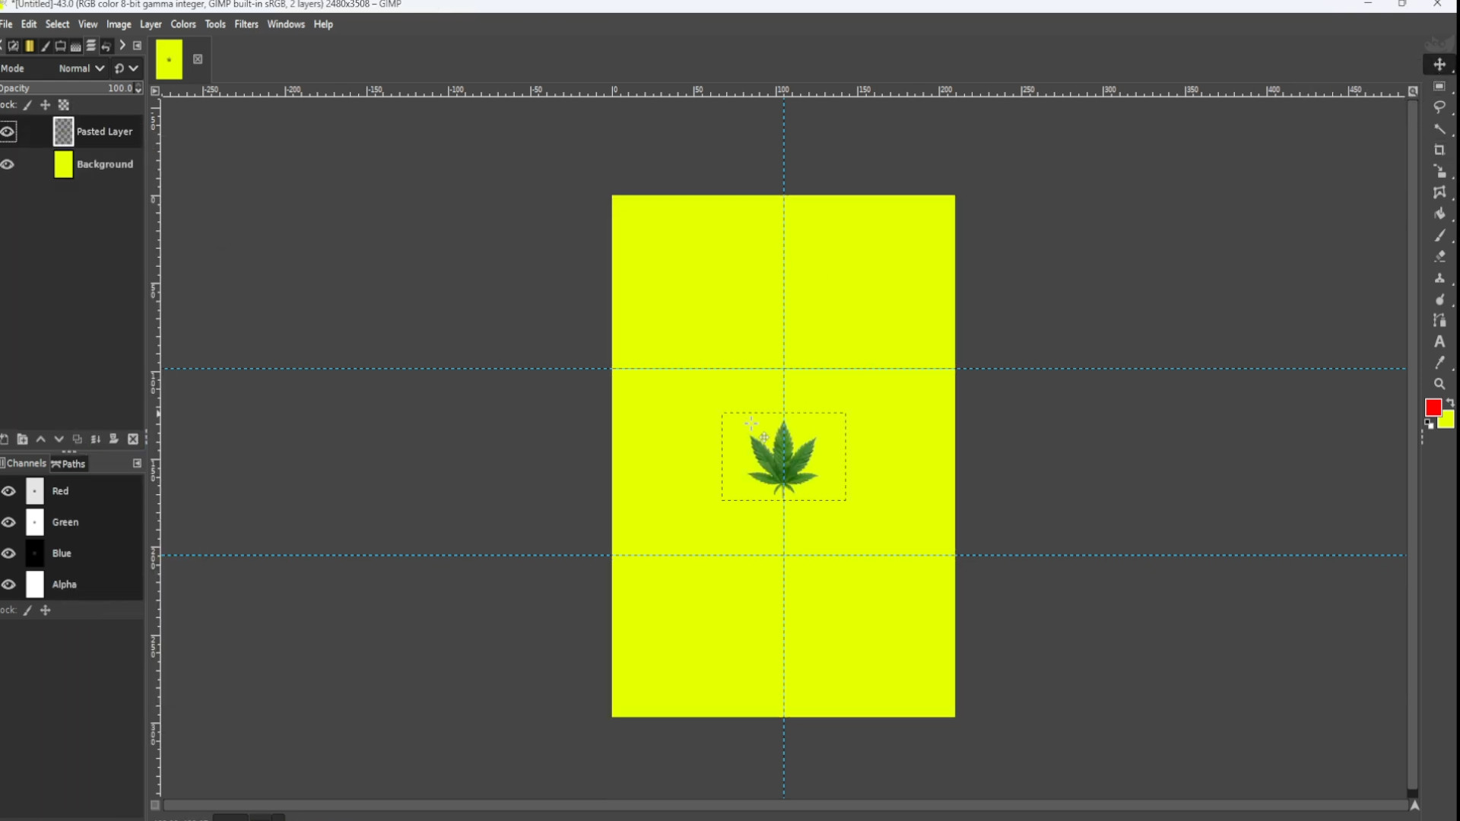Image resolution: width=1460 pixels, height=821 pixels.
Task: Select the Color Picker eyedropper tool
Action: pyautogui.click(x=1439, y=363)
